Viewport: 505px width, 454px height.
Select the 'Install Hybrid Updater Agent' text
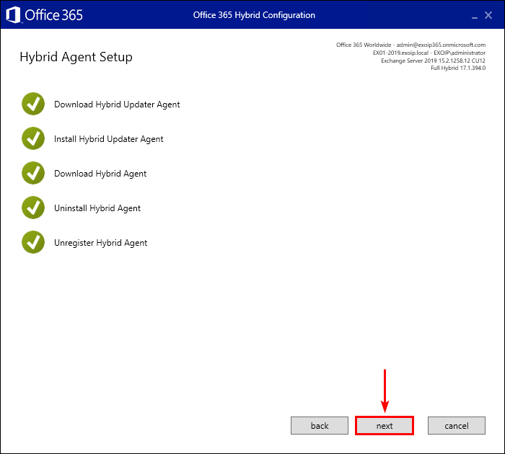[x=108, y=139]
